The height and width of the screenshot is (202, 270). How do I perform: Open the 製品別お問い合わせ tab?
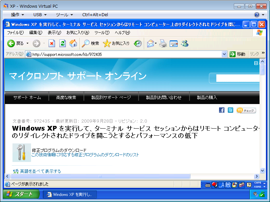pyautogui.click(x=164, y=98)
